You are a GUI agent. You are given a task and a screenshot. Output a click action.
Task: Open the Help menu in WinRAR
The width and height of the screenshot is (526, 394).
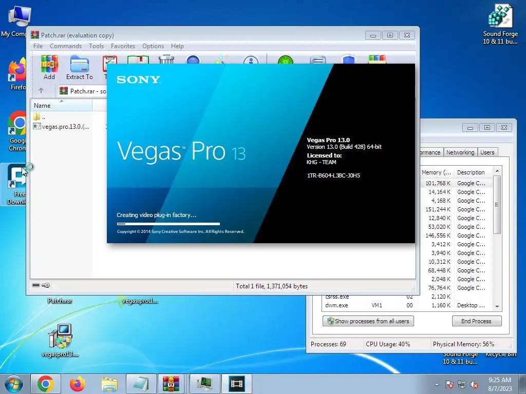click(x=177, y=46)
